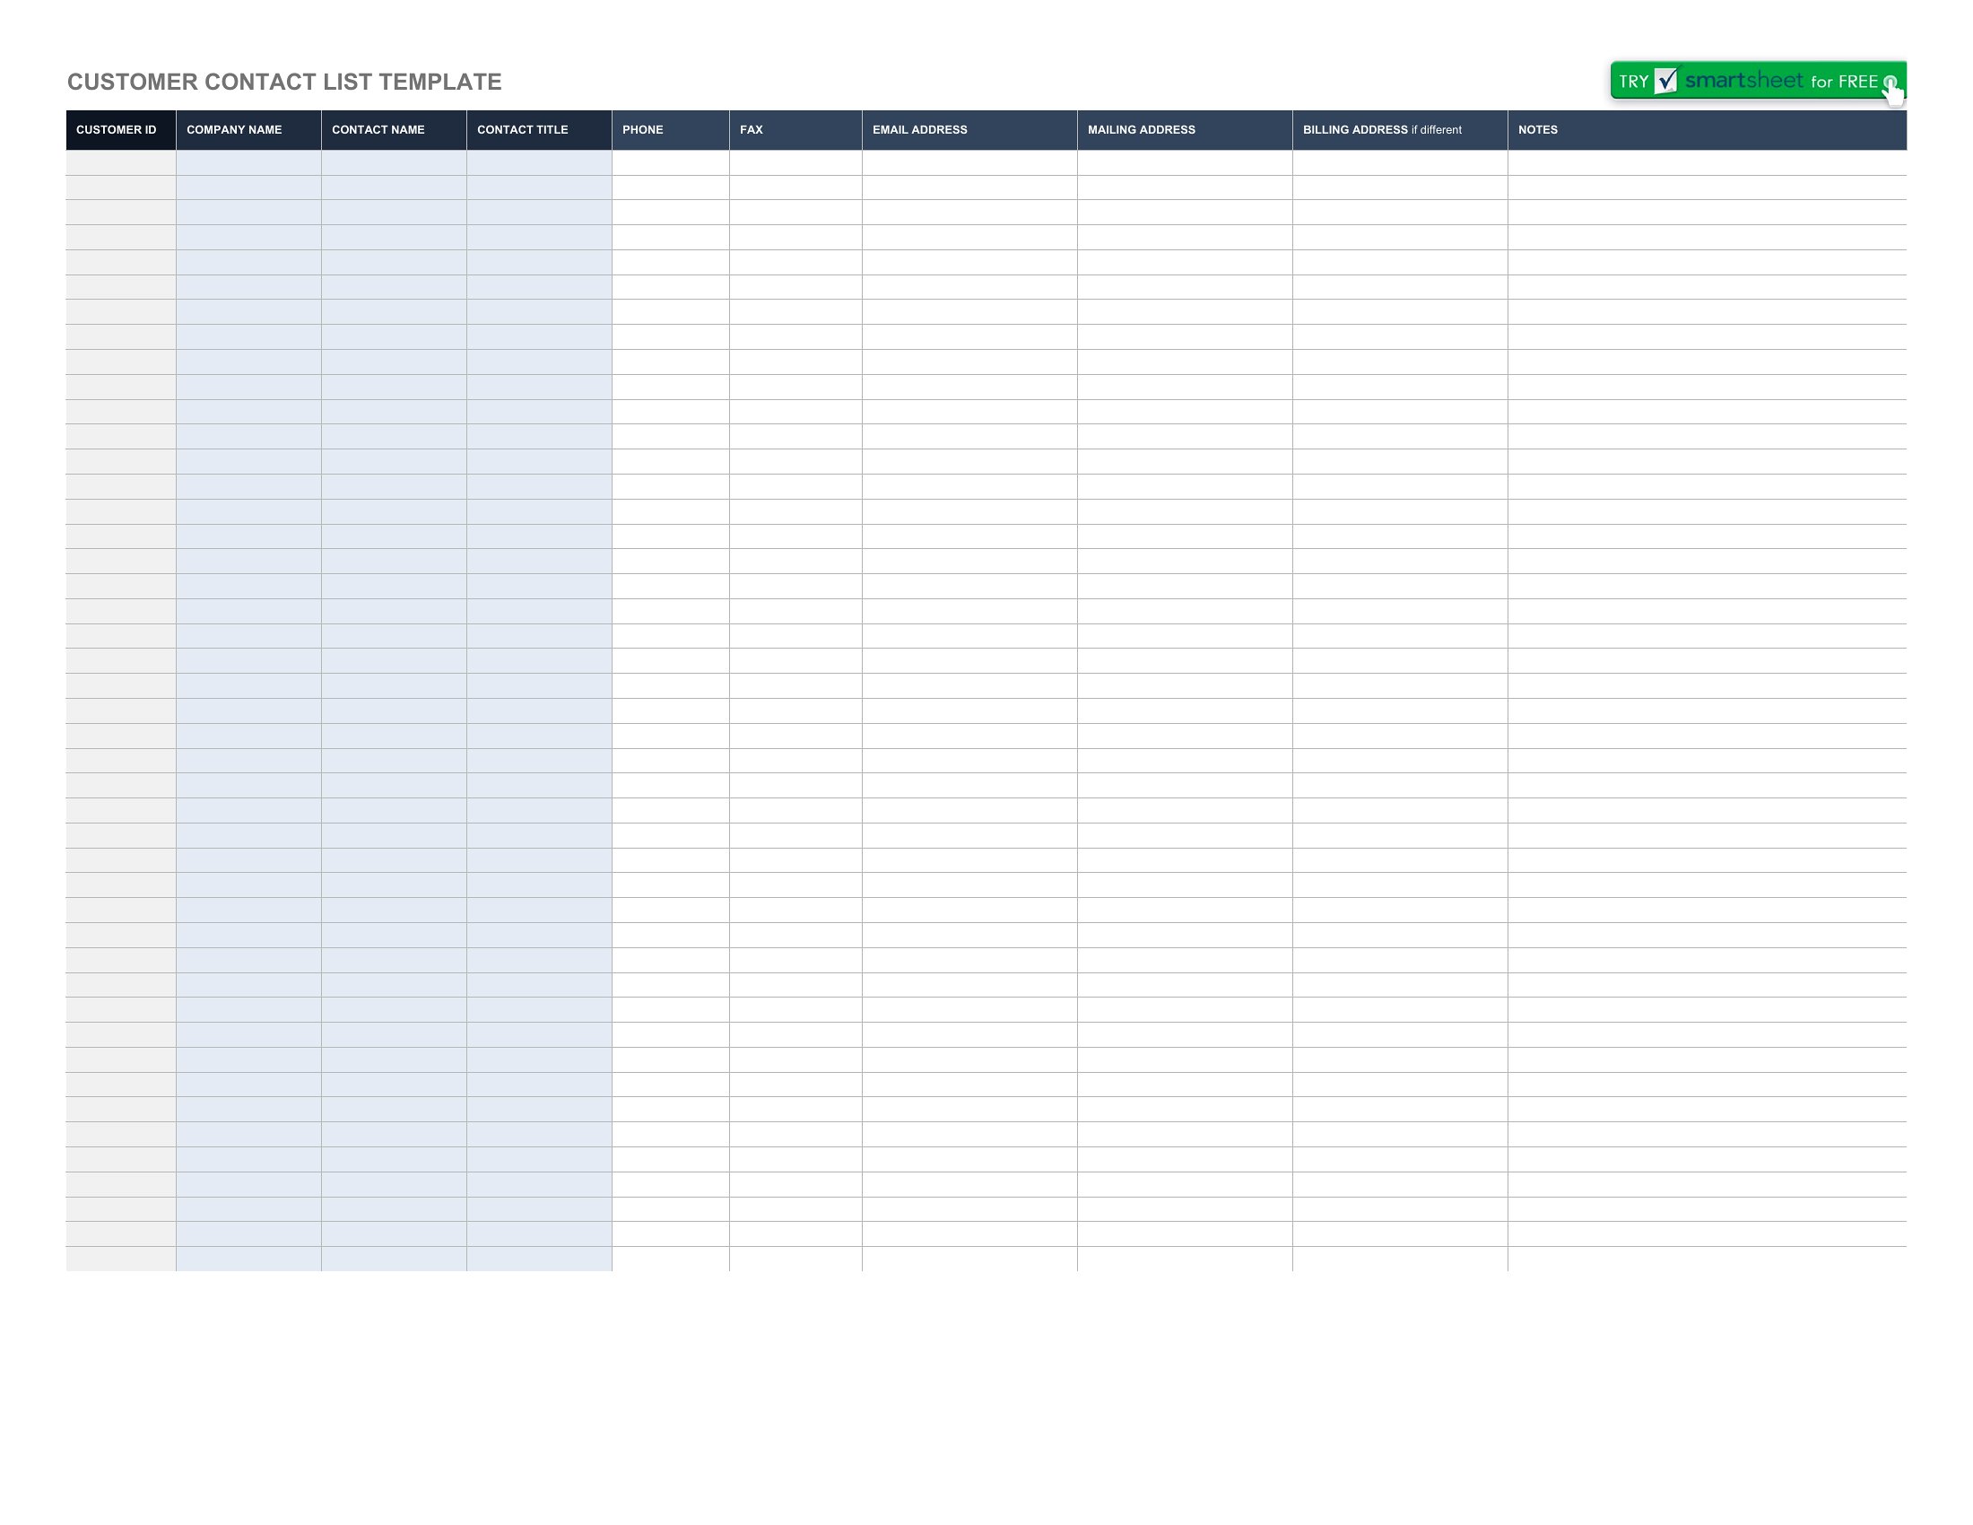Select the PHONE column header
This screenshot has width=1973, height=1525.
click(670, 130)
